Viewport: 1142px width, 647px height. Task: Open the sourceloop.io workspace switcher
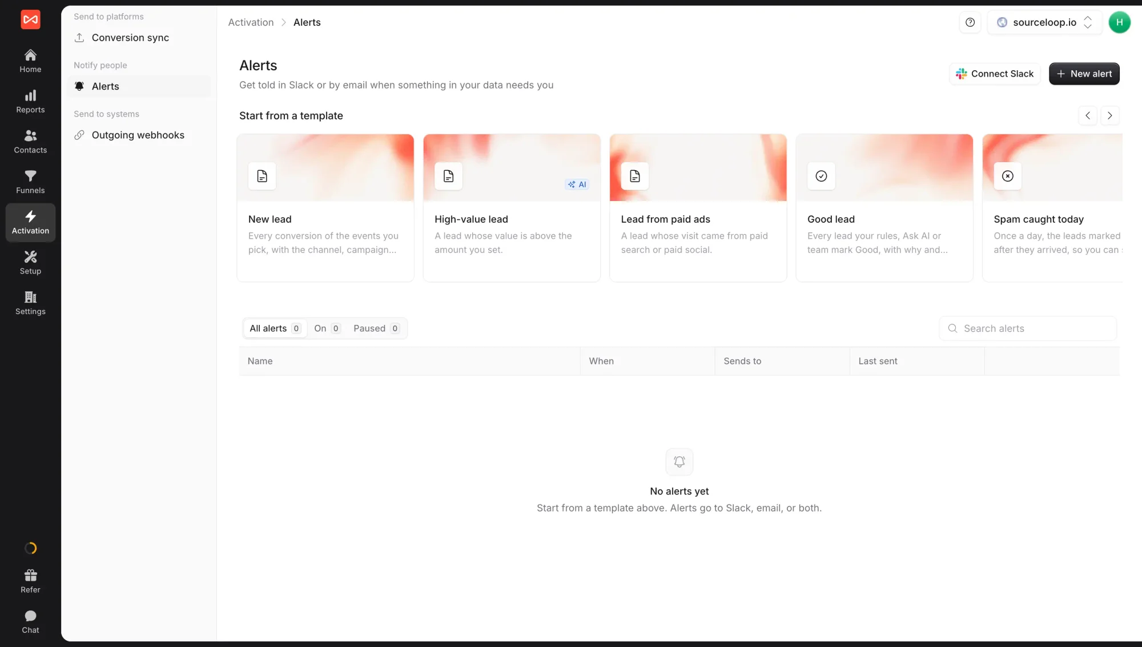point(1044,22)
